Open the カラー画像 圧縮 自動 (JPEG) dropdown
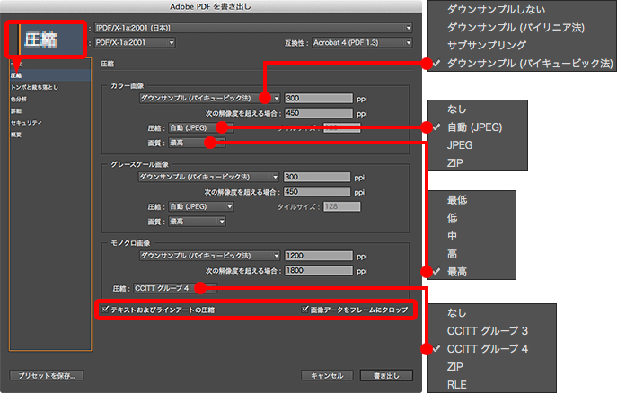The width and height of the screenshot is (617, 393). 200,128
